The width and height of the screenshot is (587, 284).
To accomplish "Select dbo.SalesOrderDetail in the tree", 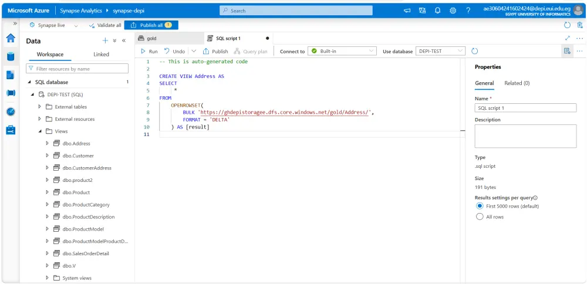I will [86, 253].
